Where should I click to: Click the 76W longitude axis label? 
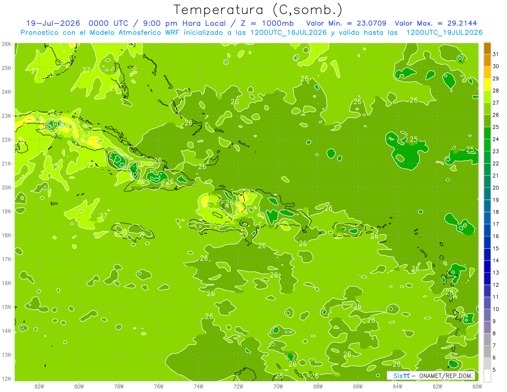(159, 386)
